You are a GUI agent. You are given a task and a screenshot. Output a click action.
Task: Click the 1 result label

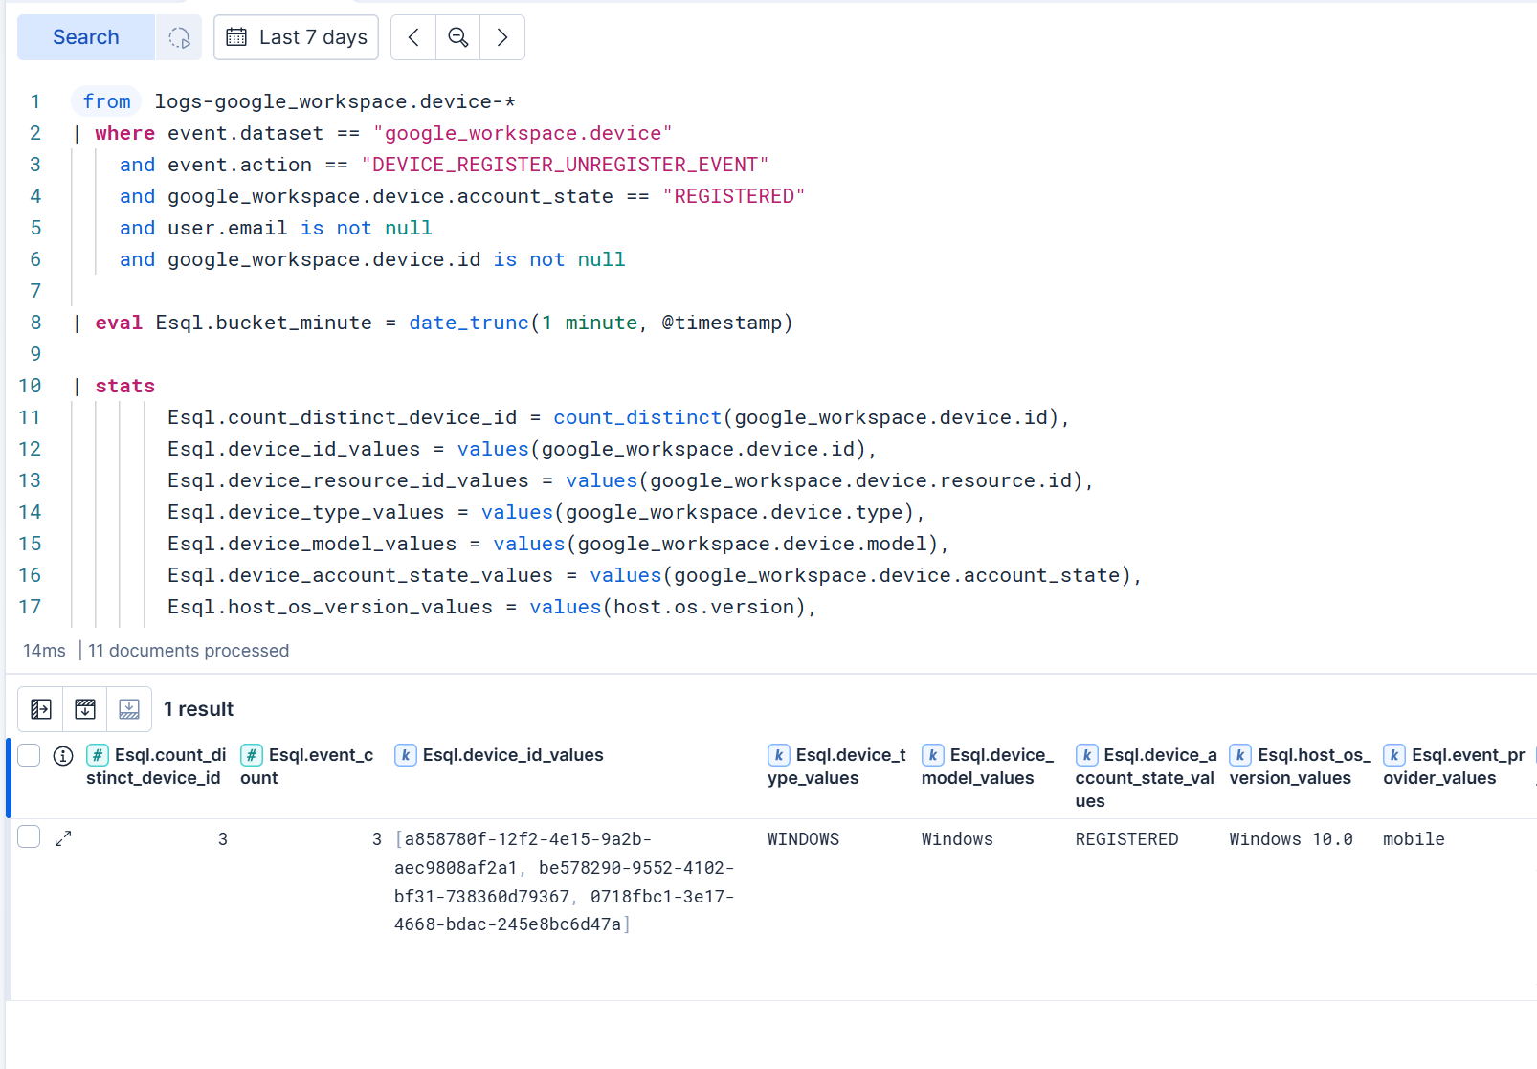coord(198,709)
